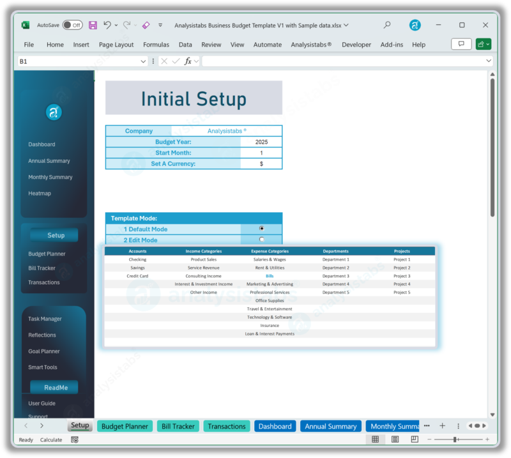Click the formula bar Enter checkmark icon
Screen dimensions: 511x458
(176, 61)
